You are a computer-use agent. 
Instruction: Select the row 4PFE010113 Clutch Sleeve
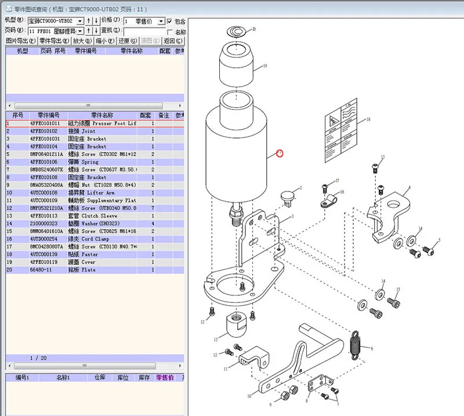(95, 216)
